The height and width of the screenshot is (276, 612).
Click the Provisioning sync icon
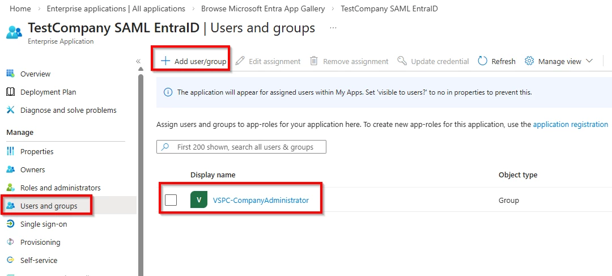[x=11, y=242]
